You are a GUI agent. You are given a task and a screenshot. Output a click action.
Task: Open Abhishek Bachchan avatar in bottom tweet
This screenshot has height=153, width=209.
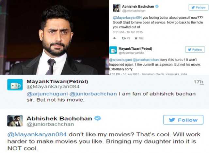[15, 121]
